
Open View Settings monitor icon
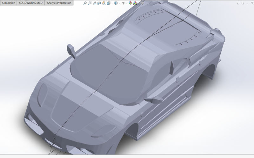click(142, 3)
